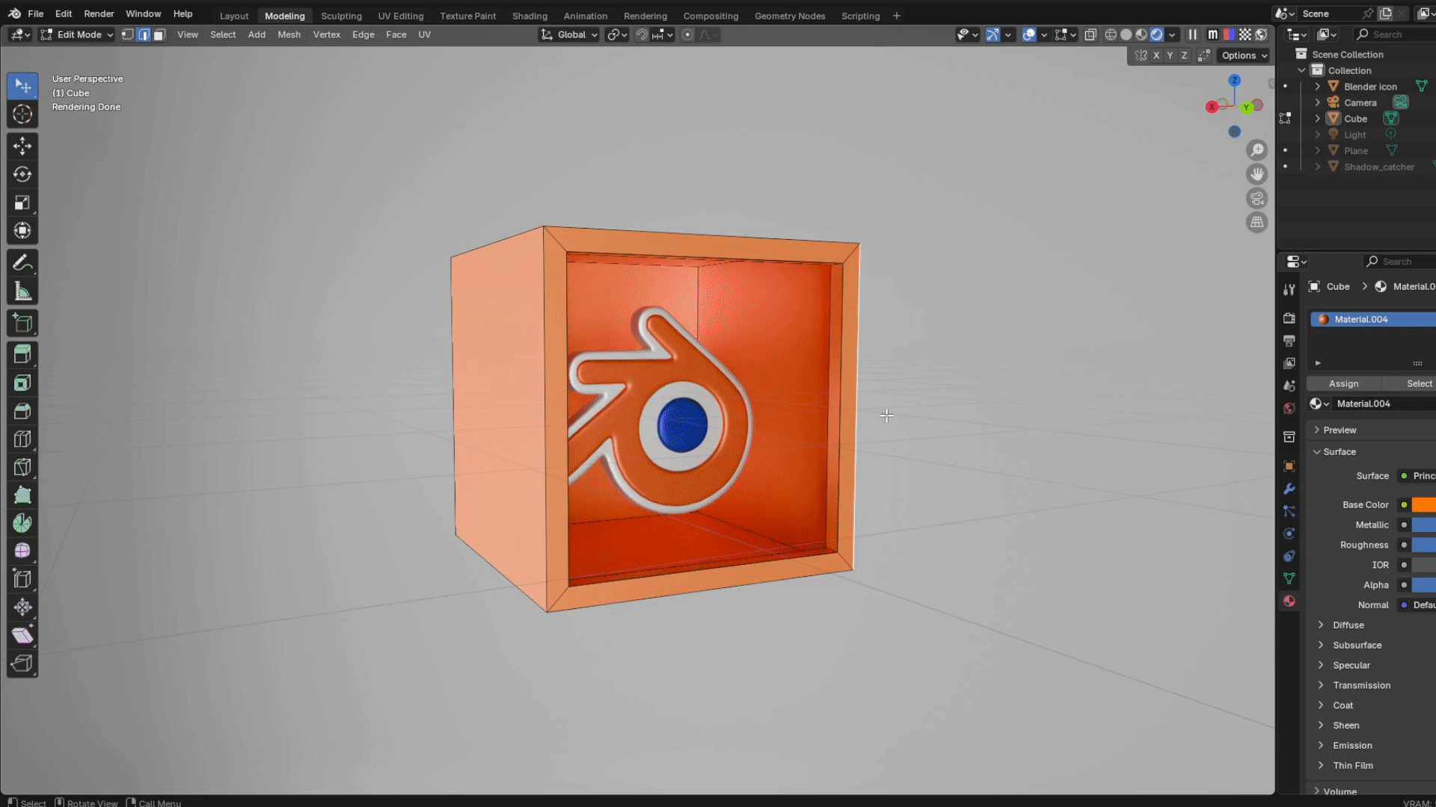
Task: Choose the Add Cube tool
Action: coord(22,323)
